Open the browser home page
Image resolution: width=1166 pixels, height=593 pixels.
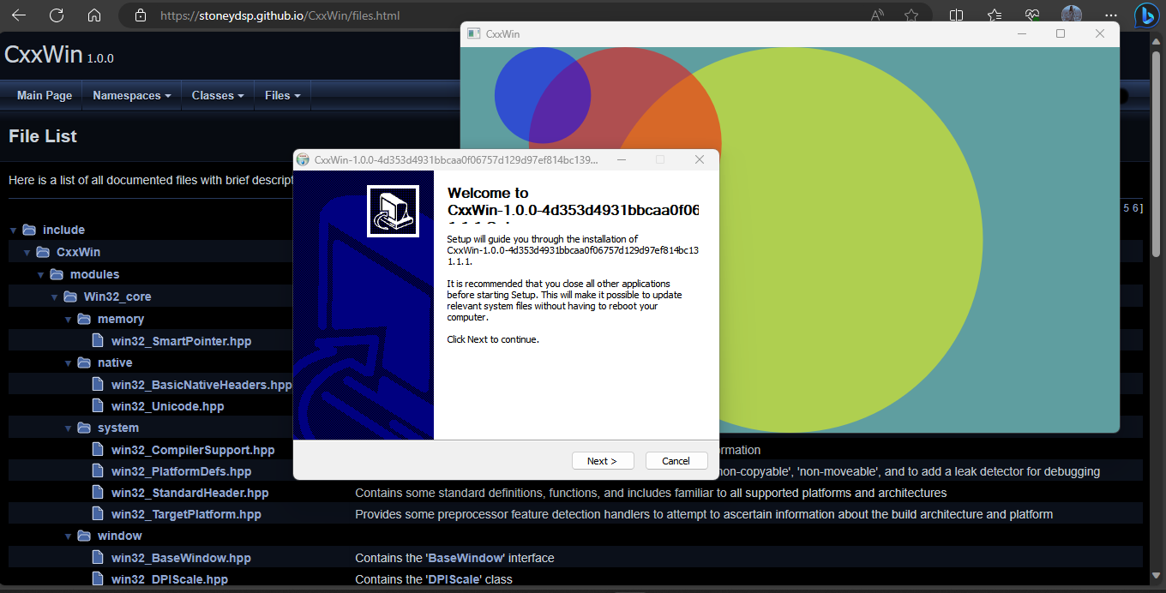(x=94, y=15)
